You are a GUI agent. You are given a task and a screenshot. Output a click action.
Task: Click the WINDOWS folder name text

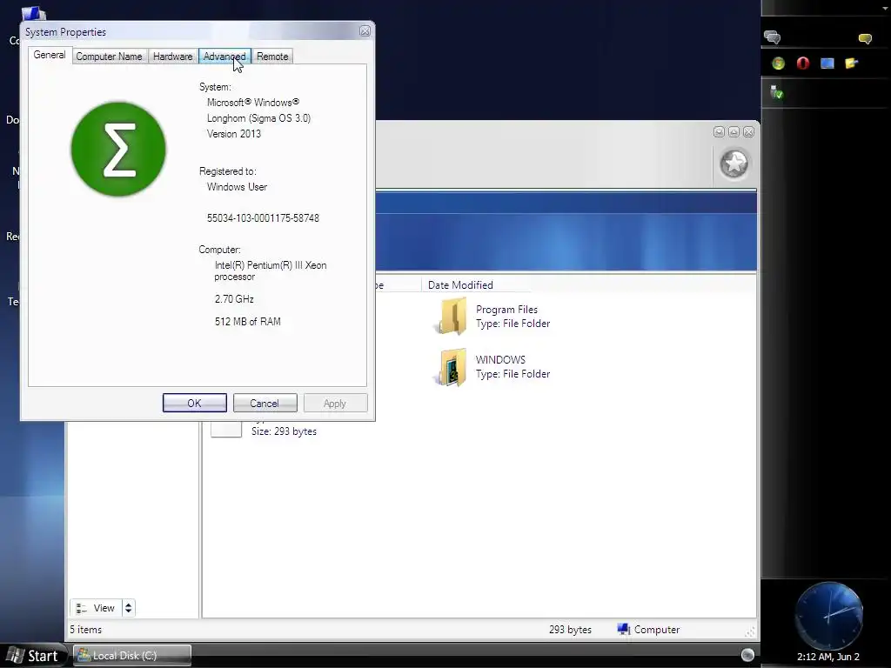500,360
